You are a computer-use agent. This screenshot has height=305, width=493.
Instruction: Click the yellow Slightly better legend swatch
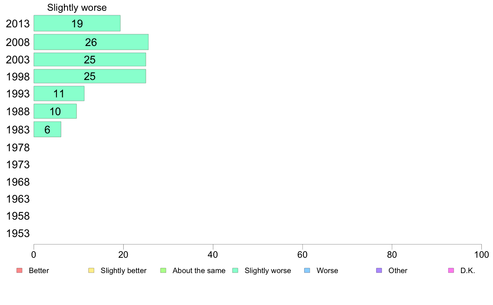[x=91, y=271]
